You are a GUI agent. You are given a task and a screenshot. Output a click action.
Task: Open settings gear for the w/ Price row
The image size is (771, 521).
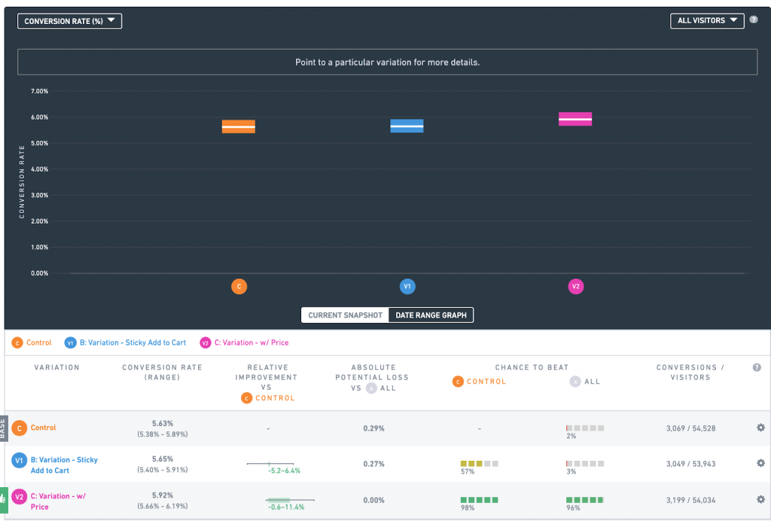760,499
